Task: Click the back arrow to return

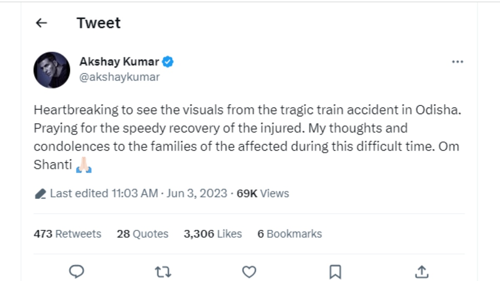Action: pyautogui.click(x=40, y=23)
